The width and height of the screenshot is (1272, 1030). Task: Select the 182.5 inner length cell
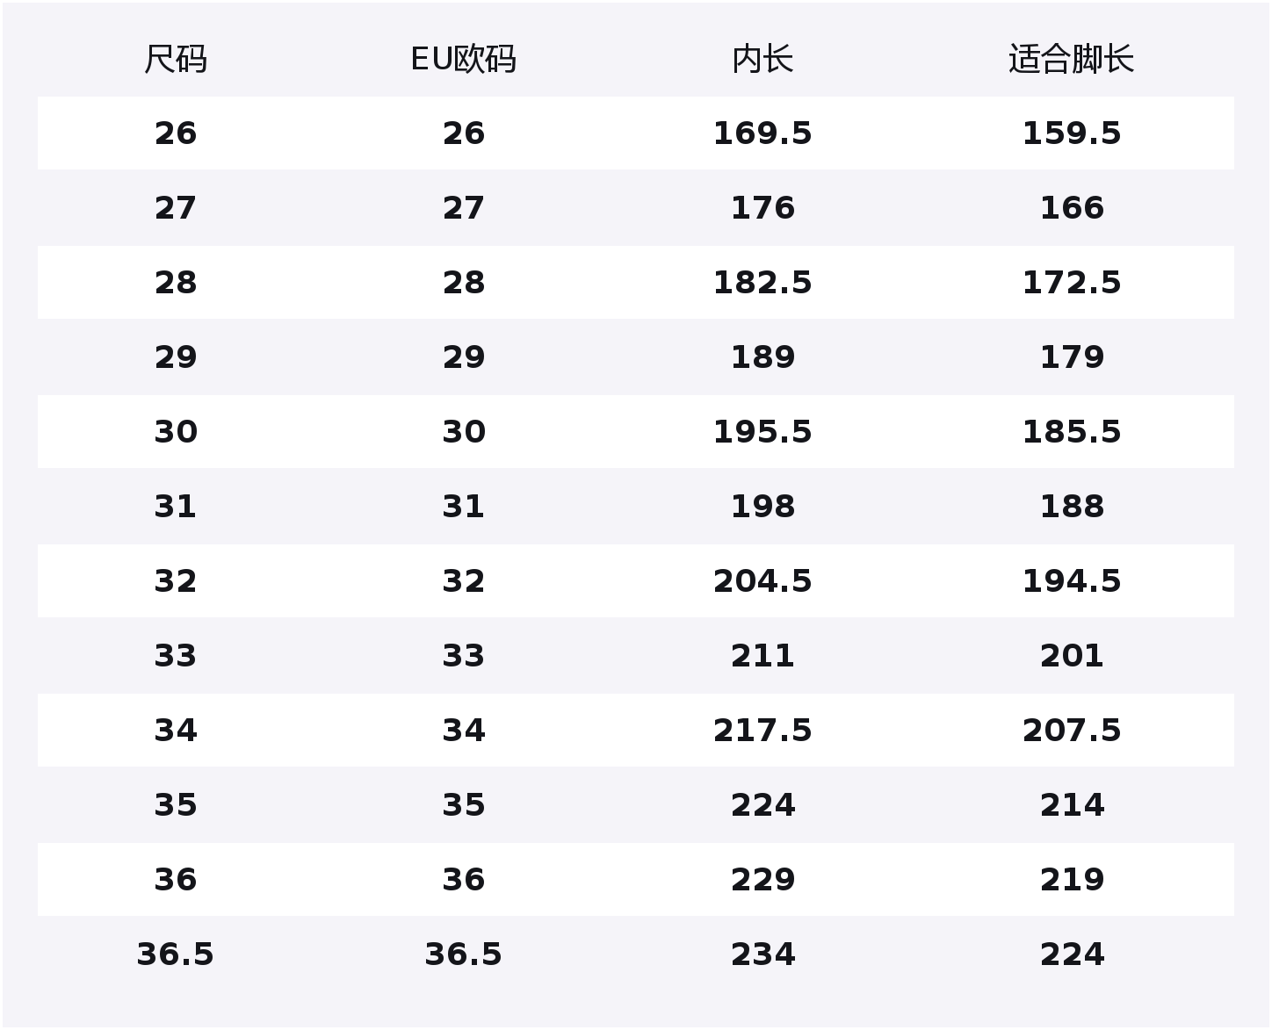[x=762, y=283]
